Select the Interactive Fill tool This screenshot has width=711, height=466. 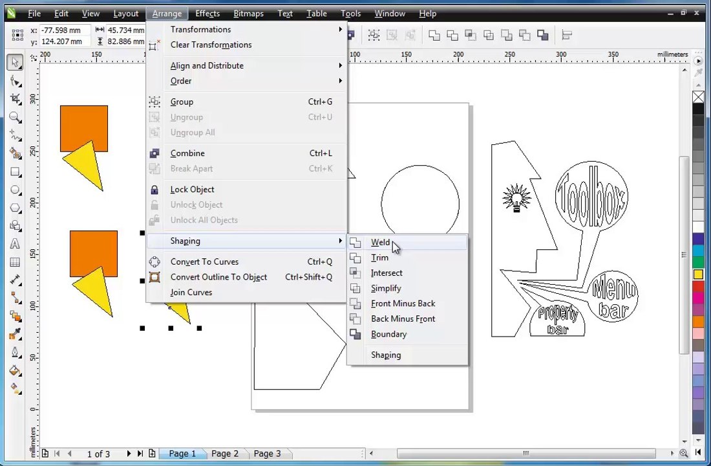click(x=15, y=389)
